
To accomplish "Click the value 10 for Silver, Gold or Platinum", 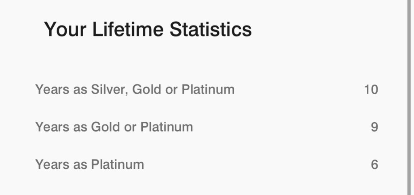I will [371, 89].
